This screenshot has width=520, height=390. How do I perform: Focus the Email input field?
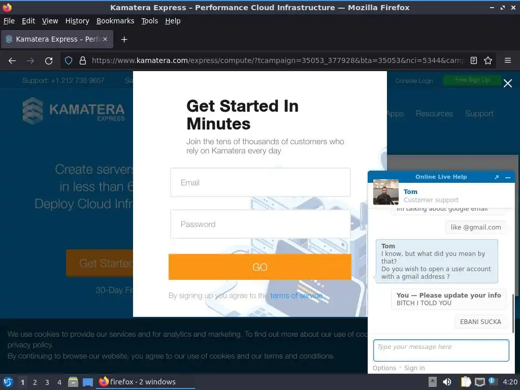pos(261,182)
